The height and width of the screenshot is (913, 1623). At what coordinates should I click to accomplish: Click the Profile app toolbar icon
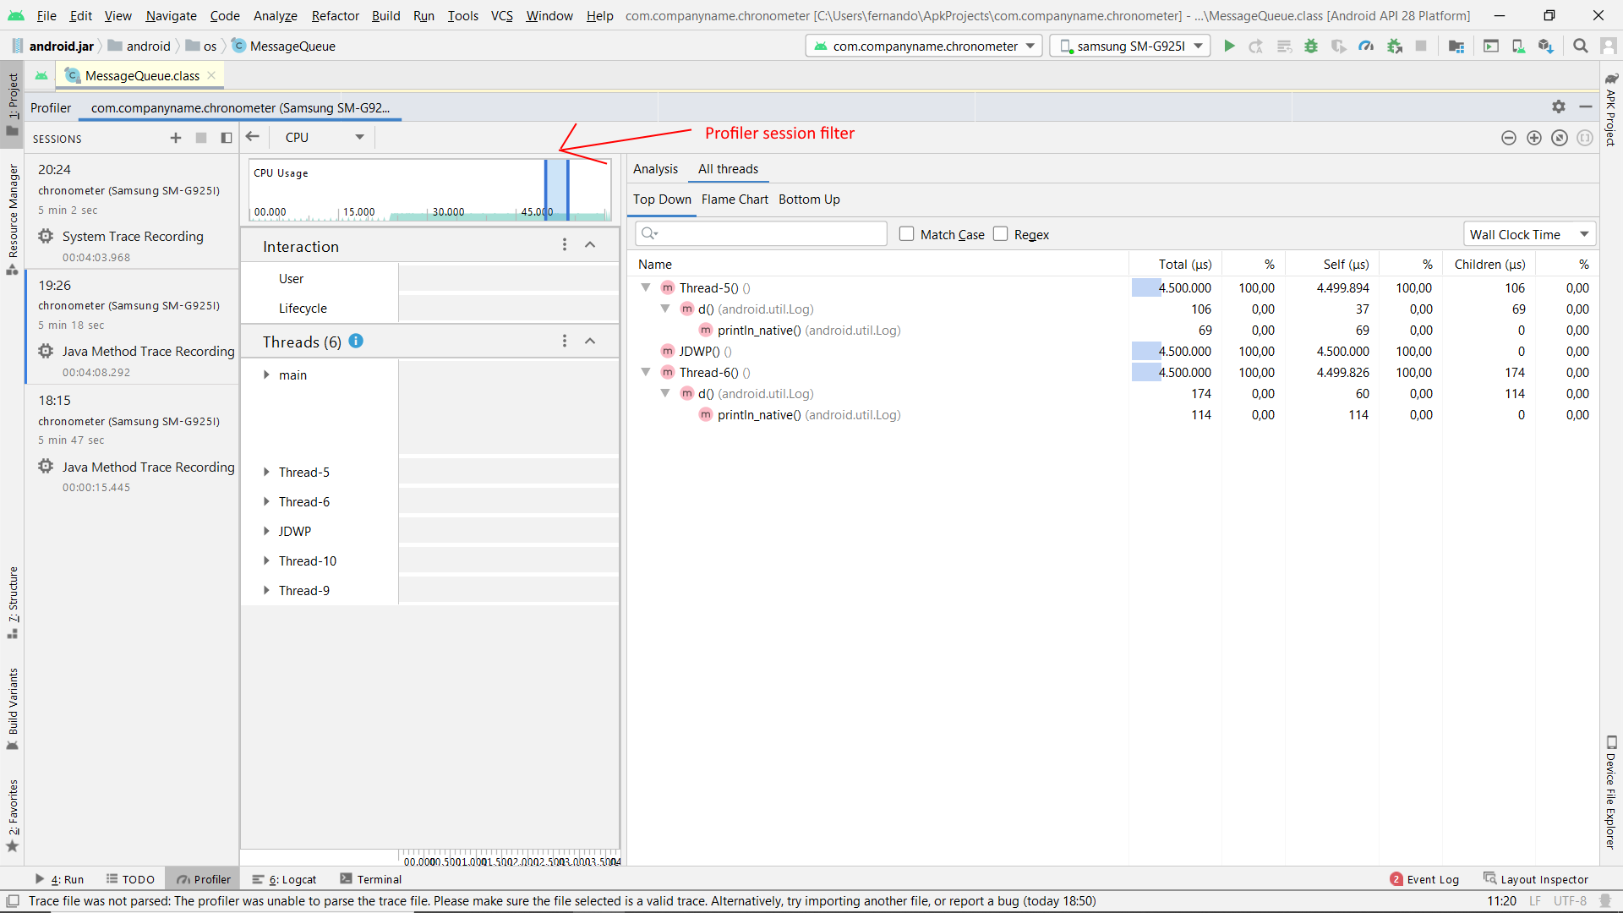1366,46
